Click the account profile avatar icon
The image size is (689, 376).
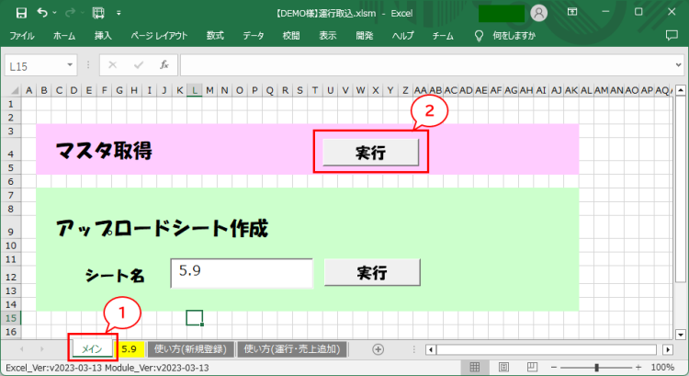click(x=539, y=13)
